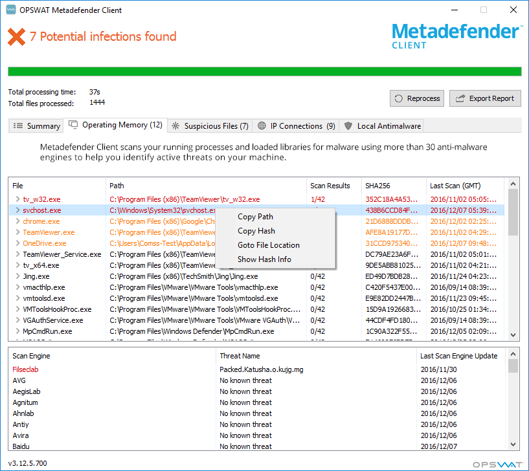Expand the OneDrive.exe tree row
Screen dimensions: 529x471
pos(17,243)
